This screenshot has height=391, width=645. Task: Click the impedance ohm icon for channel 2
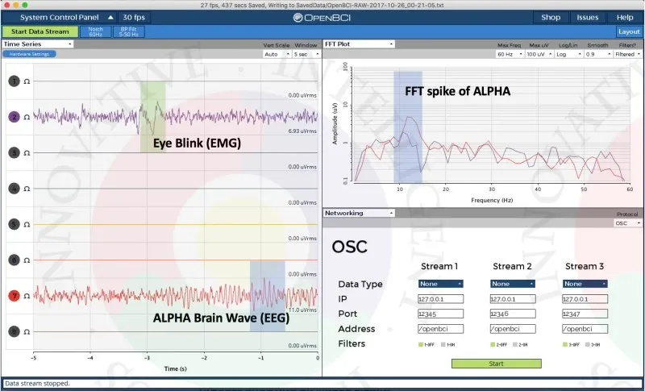pos(27,117)
